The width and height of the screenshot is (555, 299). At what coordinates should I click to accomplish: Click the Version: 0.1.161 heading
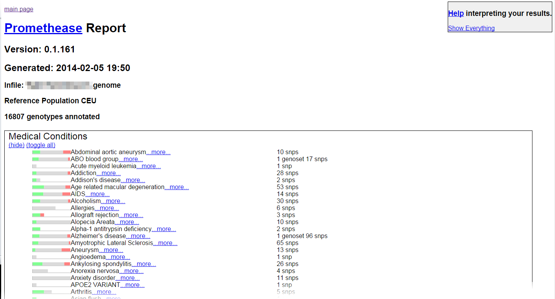point(40,49)
